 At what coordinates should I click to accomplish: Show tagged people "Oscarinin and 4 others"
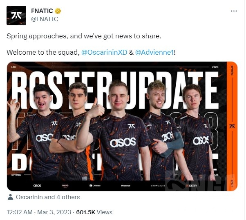click(x=48, y=197)
